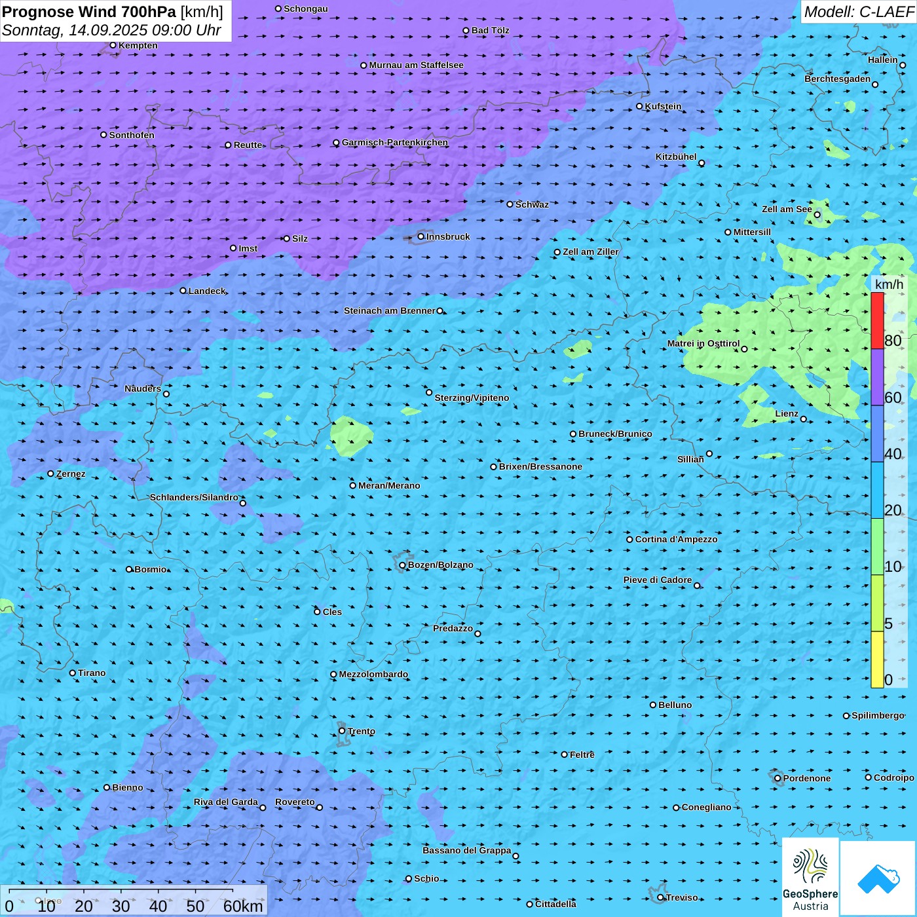Click the green 10-20 km/h legend swatch
Viewport: 917px width, 917px height.
(x=877, y=547)
